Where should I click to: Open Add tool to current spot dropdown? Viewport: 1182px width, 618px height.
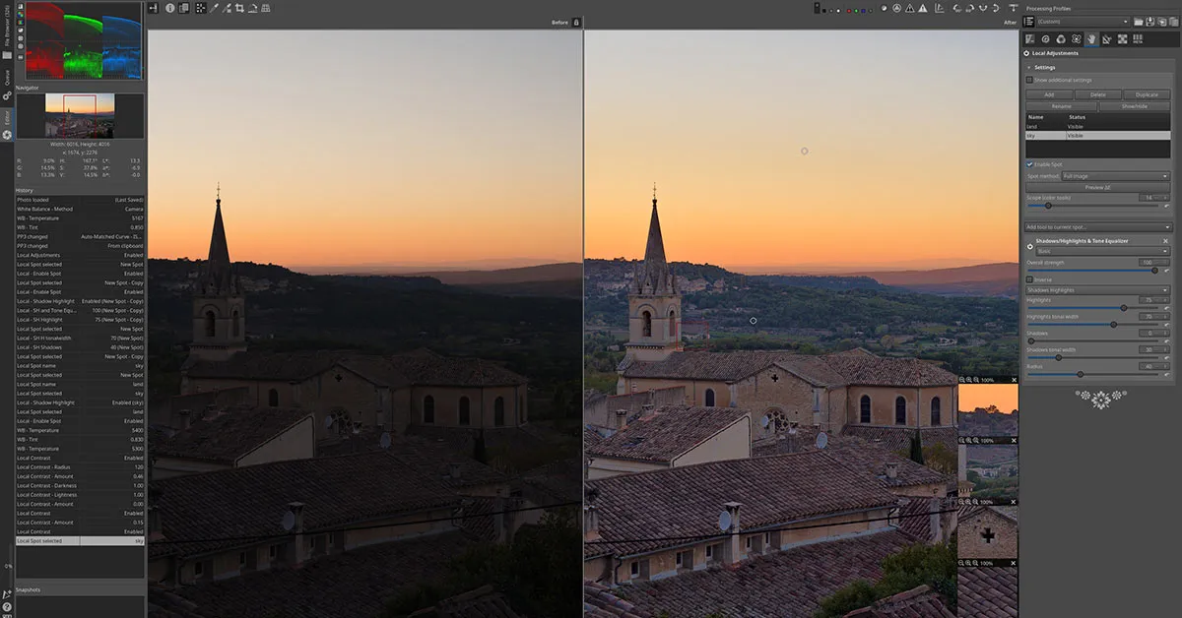pyautogui.click(x=1097, y=227)
